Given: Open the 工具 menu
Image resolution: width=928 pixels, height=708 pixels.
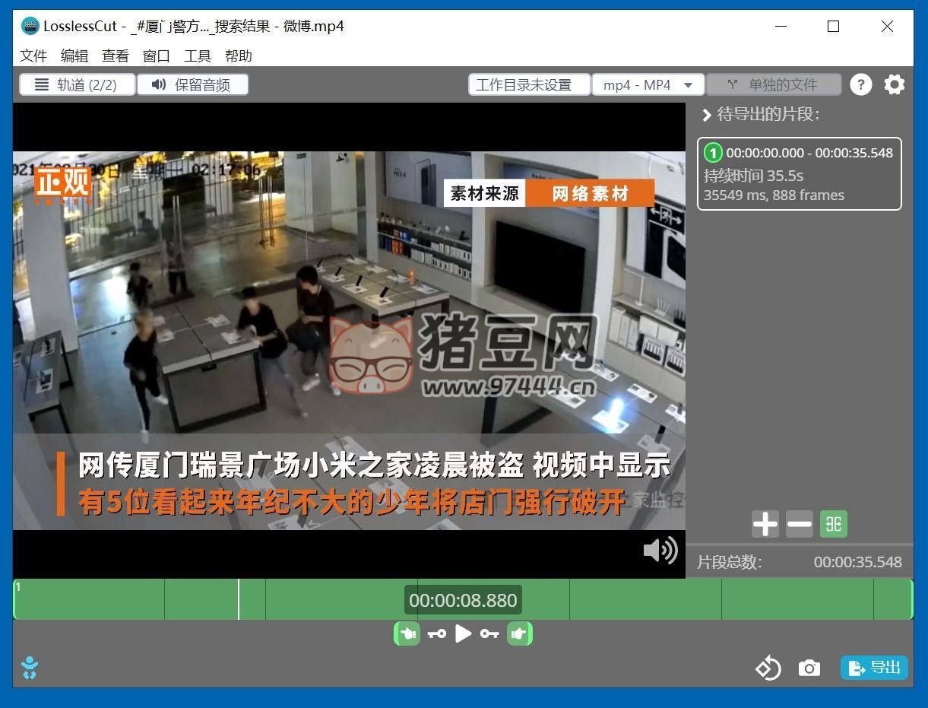Looking at the screenshot, I should click(x=198, y=56).
